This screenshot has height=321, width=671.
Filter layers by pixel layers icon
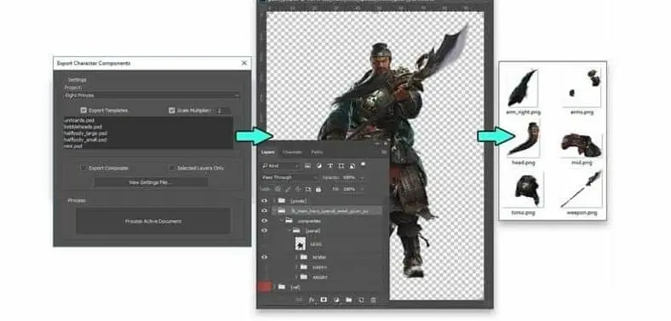tap(307, 166)
